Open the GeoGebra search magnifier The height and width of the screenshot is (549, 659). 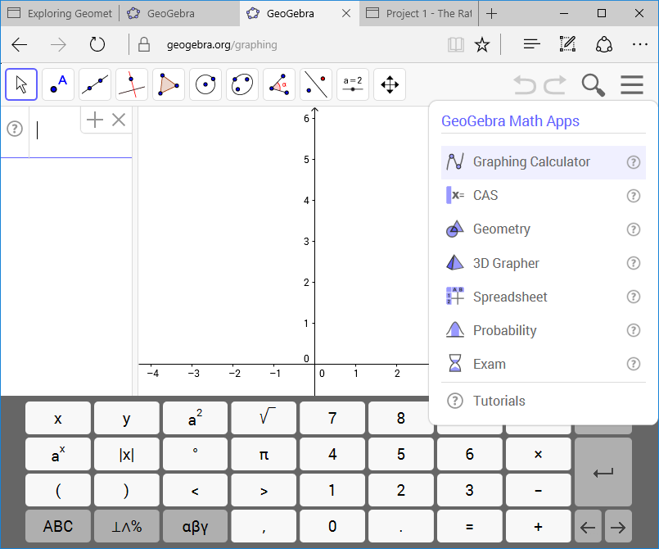click(x=593, y=85)
